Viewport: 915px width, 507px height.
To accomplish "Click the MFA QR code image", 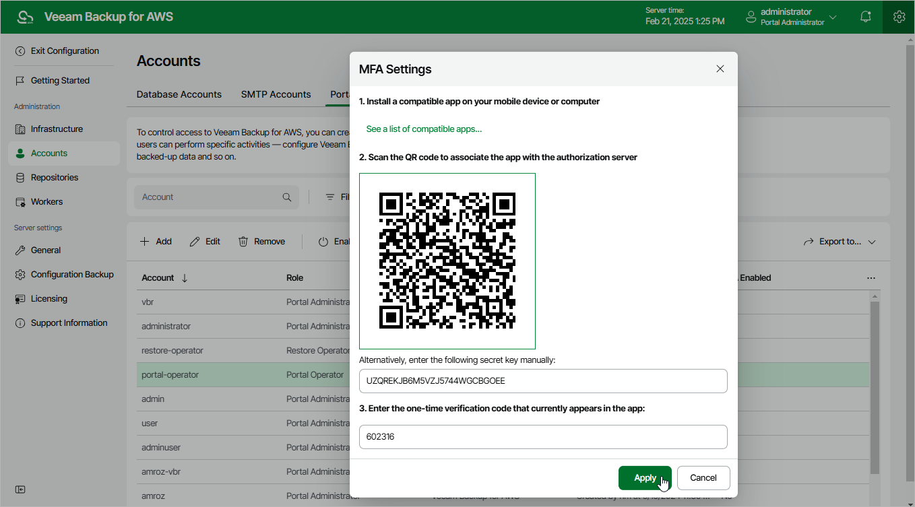I will (447, 261).
